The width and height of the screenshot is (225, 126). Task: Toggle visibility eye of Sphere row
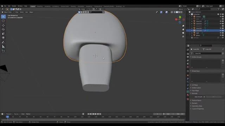click(220, 35)
